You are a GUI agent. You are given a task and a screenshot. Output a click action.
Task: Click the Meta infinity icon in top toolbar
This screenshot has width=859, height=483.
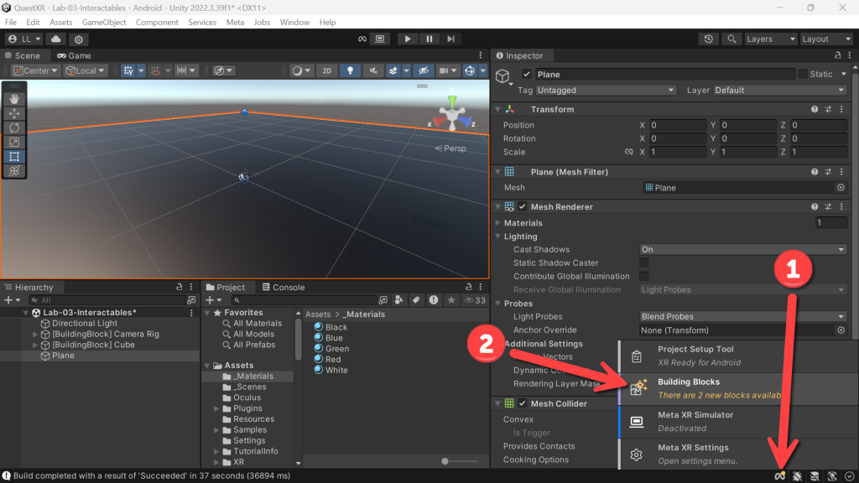click(362, 39)
